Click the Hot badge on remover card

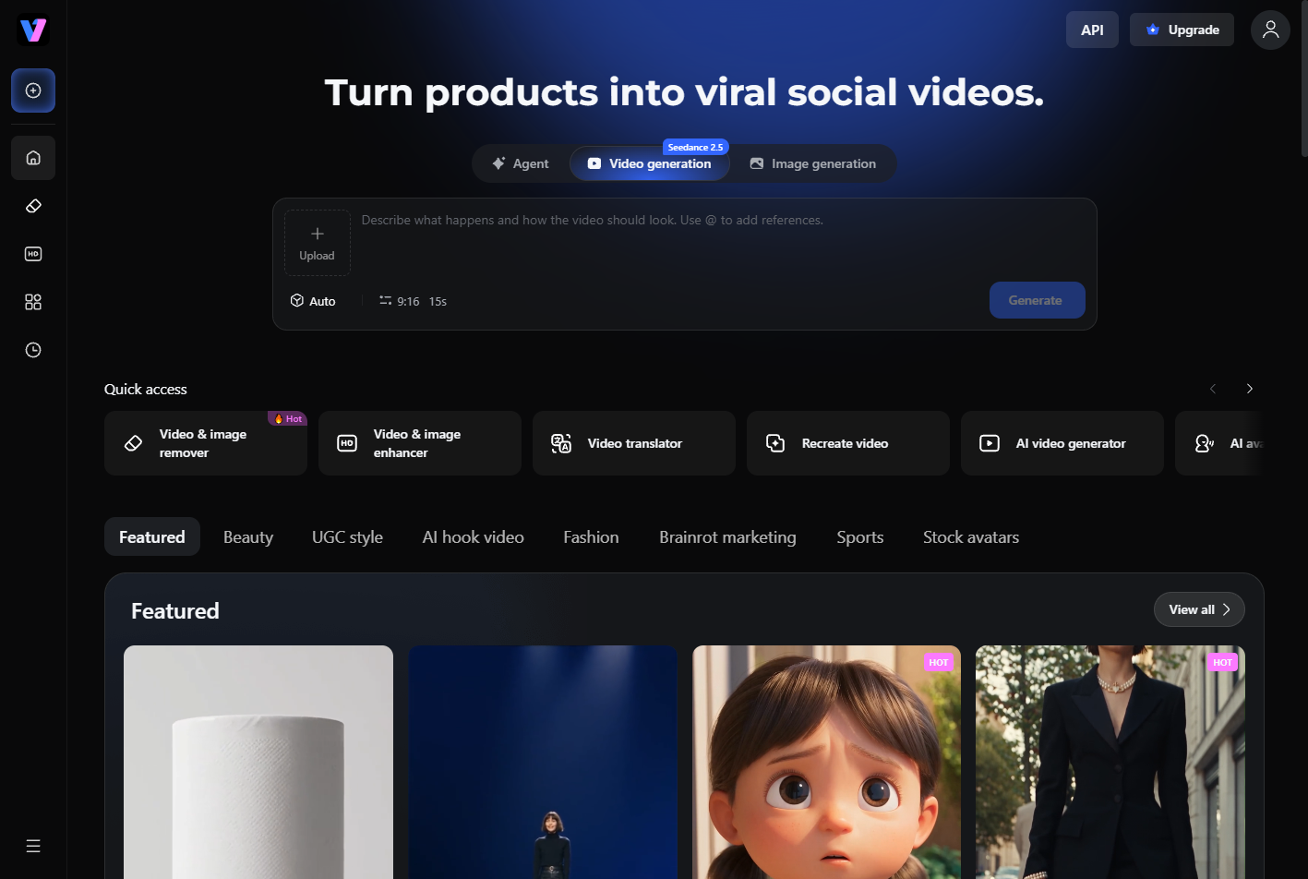288,418
